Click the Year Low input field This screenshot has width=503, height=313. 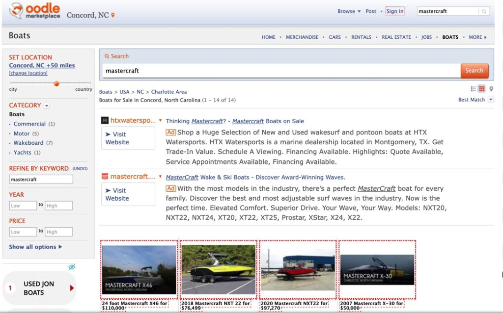pos(23,206)
